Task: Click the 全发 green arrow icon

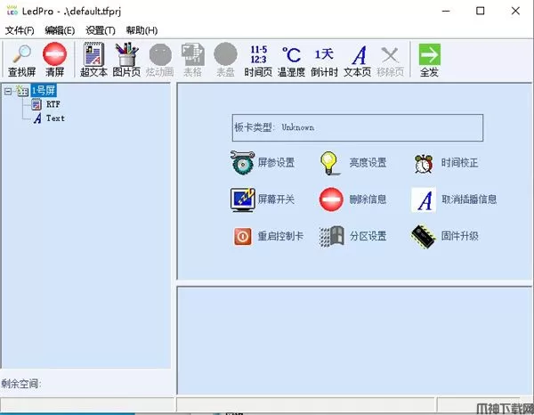Action: pos(430,54)
